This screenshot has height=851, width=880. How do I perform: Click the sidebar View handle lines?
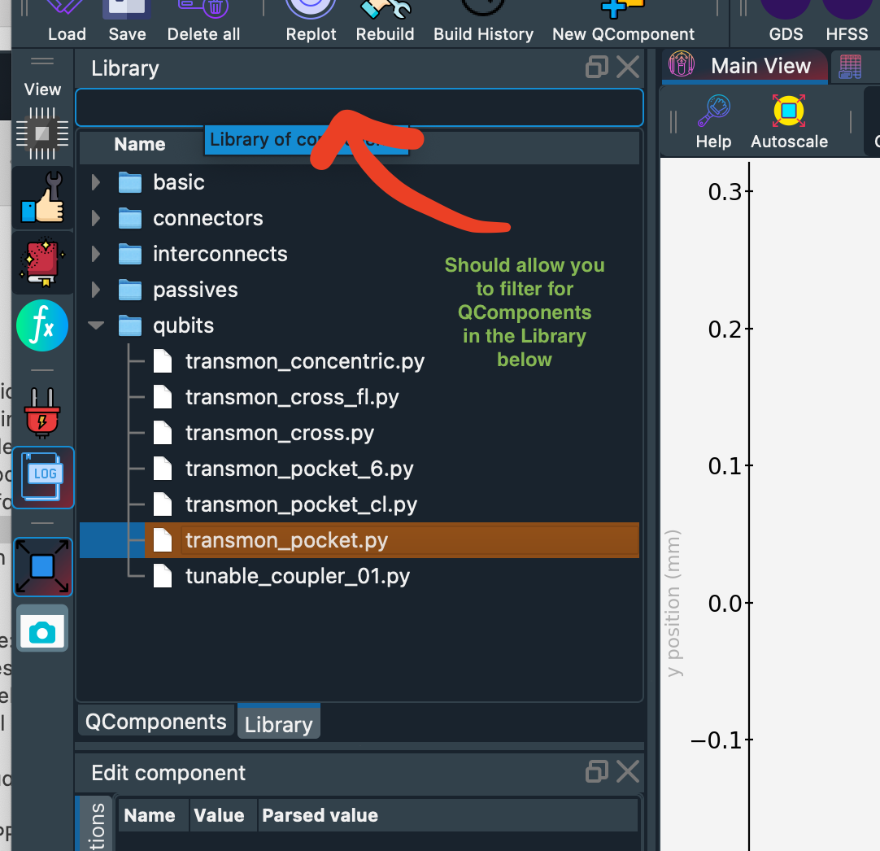42,61
